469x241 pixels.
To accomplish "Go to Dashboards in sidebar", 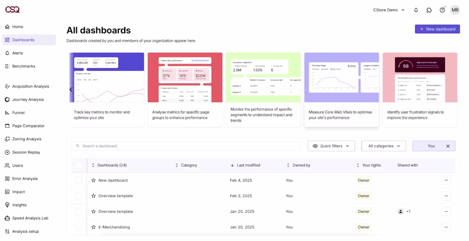I will (29, 40).
